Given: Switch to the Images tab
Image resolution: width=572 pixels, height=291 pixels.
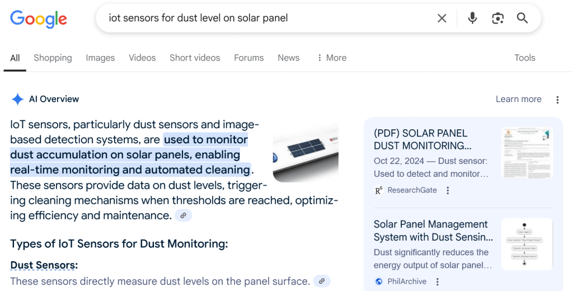Looking at the screenshot, I should 100,58.
